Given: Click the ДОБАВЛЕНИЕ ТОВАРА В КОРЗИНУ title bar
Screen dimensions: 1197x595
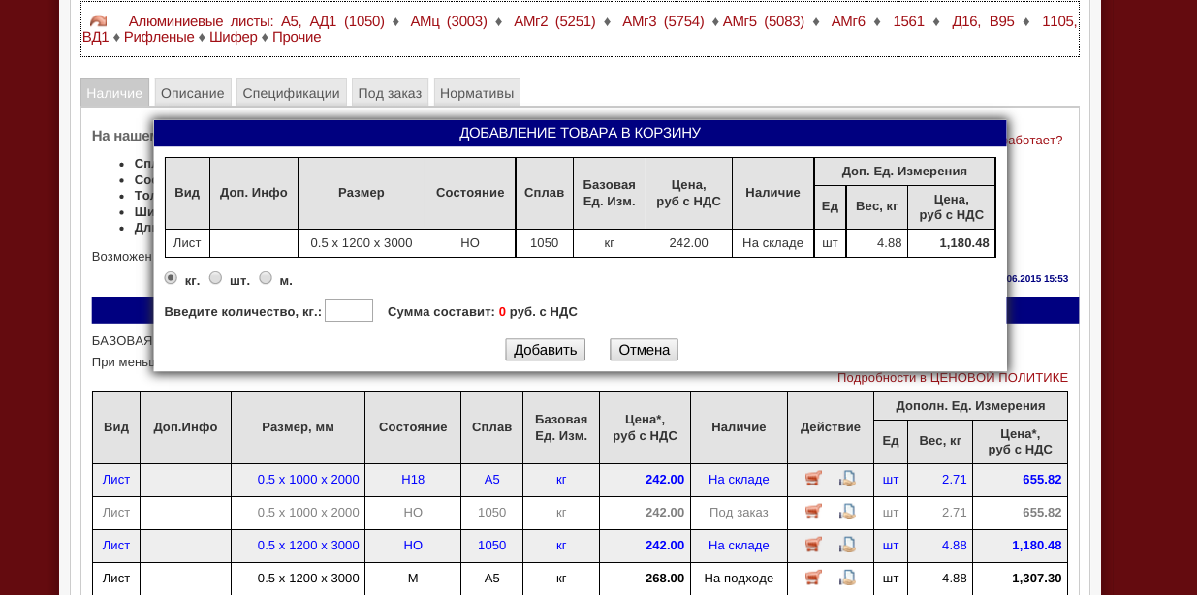Looking at the screenshot, I should 580,133.
